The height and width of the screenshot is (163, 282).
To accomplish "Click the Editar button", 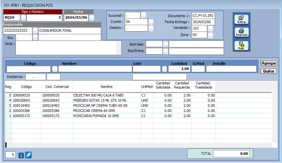I will [x=241, y=19].
